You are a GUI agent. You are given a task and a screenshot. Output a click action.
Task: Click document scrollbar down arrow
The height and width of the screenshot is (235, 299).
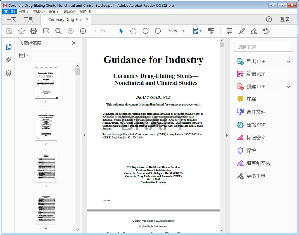click(x=222, y=231)
